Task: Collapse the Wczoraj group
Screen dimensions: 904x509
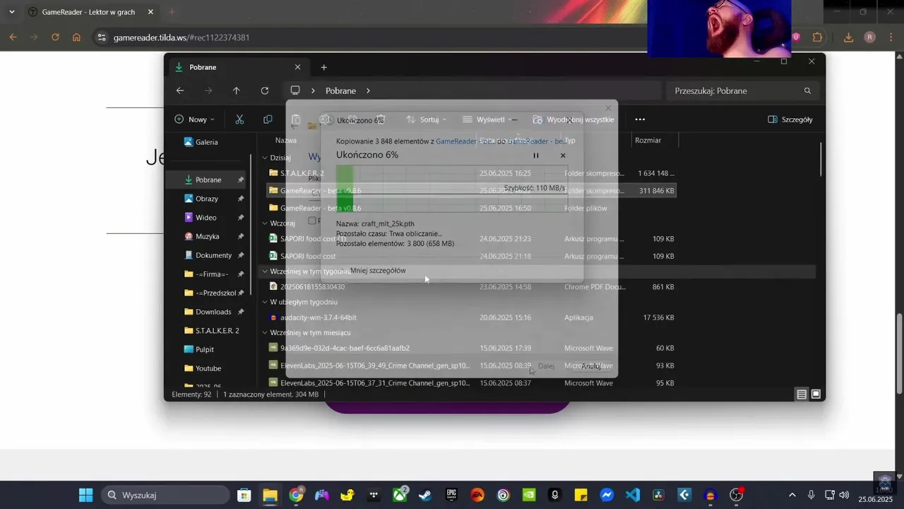Action: click(265, 223)
